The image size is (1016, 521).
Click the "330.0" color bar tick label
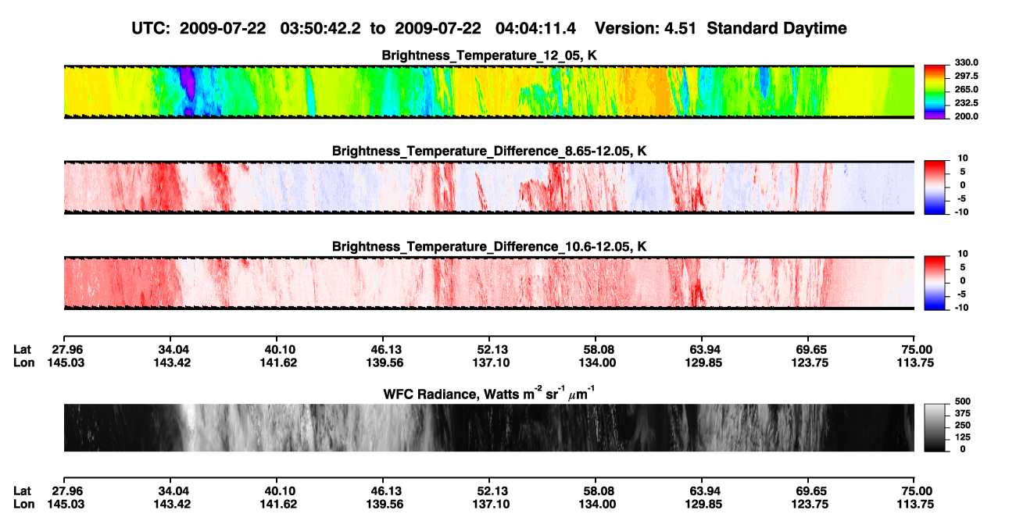pyautogui.click(x=967, y=62)
